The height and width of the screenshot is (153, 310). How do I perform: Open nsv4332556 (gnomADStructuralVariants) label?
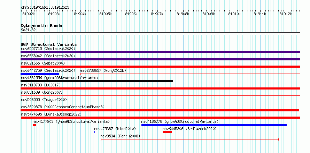pyautogui.click(x=60, y=78)
